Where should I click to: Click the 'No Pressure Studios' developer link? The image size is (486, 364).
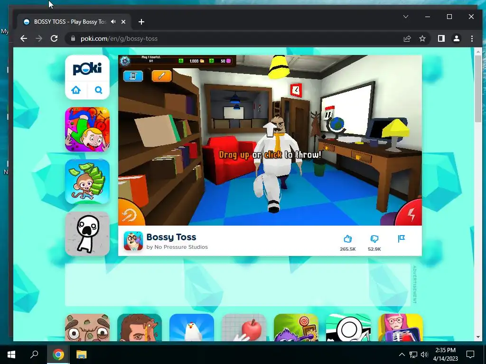point(181,247)
